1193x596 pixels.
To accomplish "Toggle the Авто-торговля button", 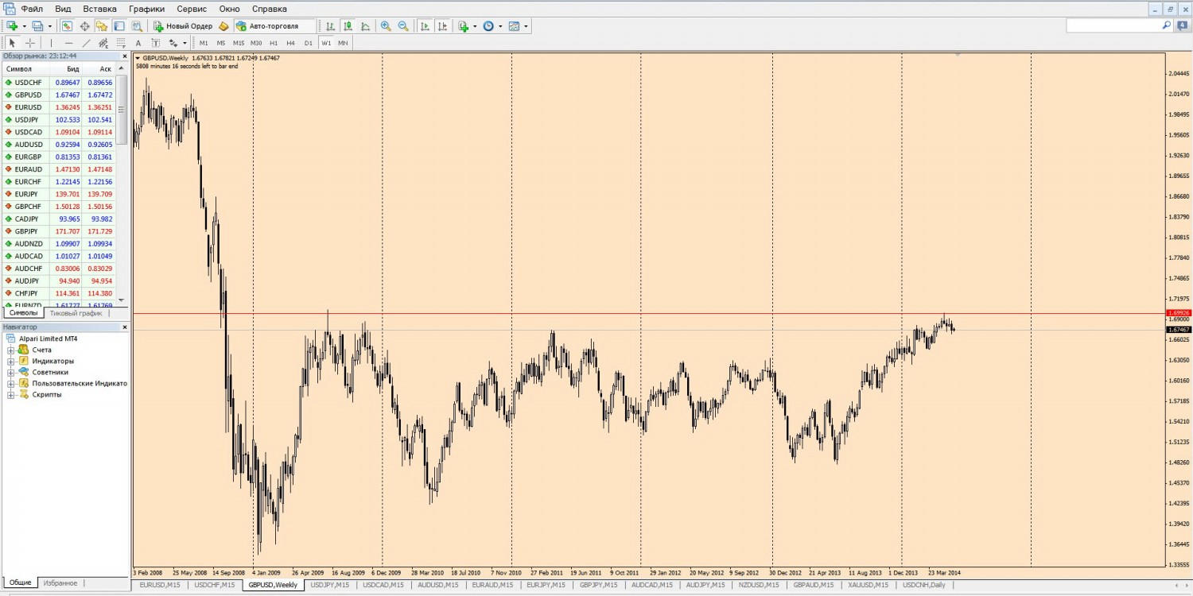I will tap(275, 26).
